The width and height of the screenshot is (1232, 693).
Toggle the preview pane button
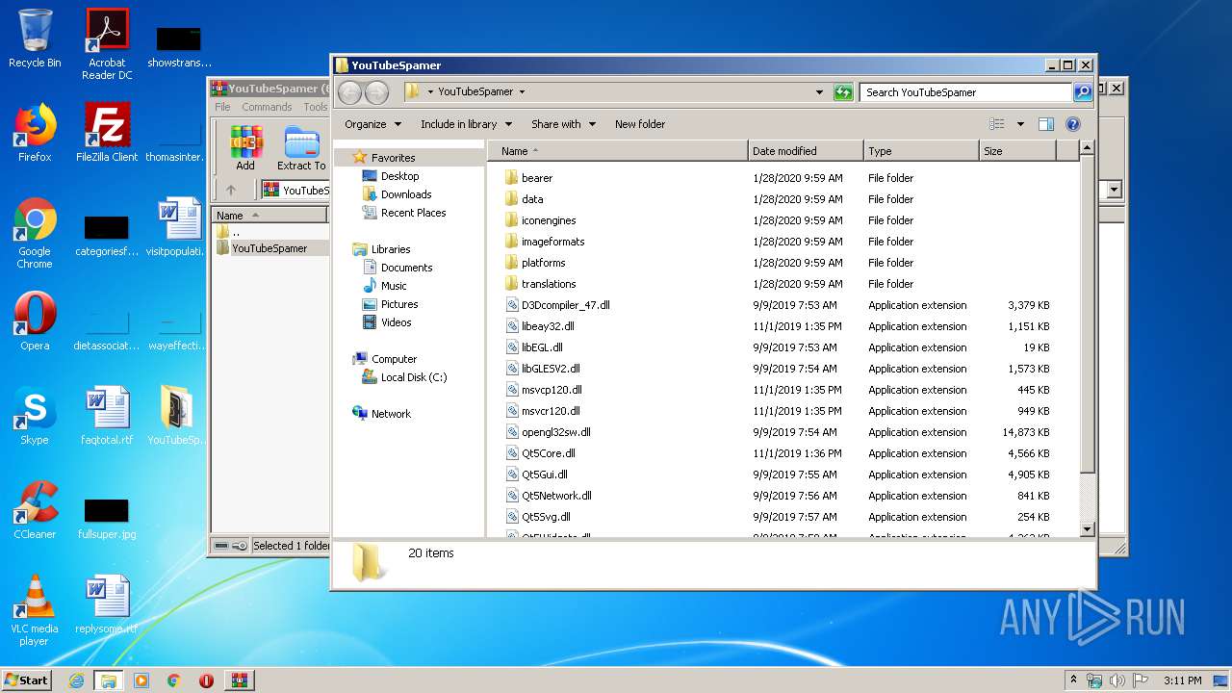point(1046,124)
